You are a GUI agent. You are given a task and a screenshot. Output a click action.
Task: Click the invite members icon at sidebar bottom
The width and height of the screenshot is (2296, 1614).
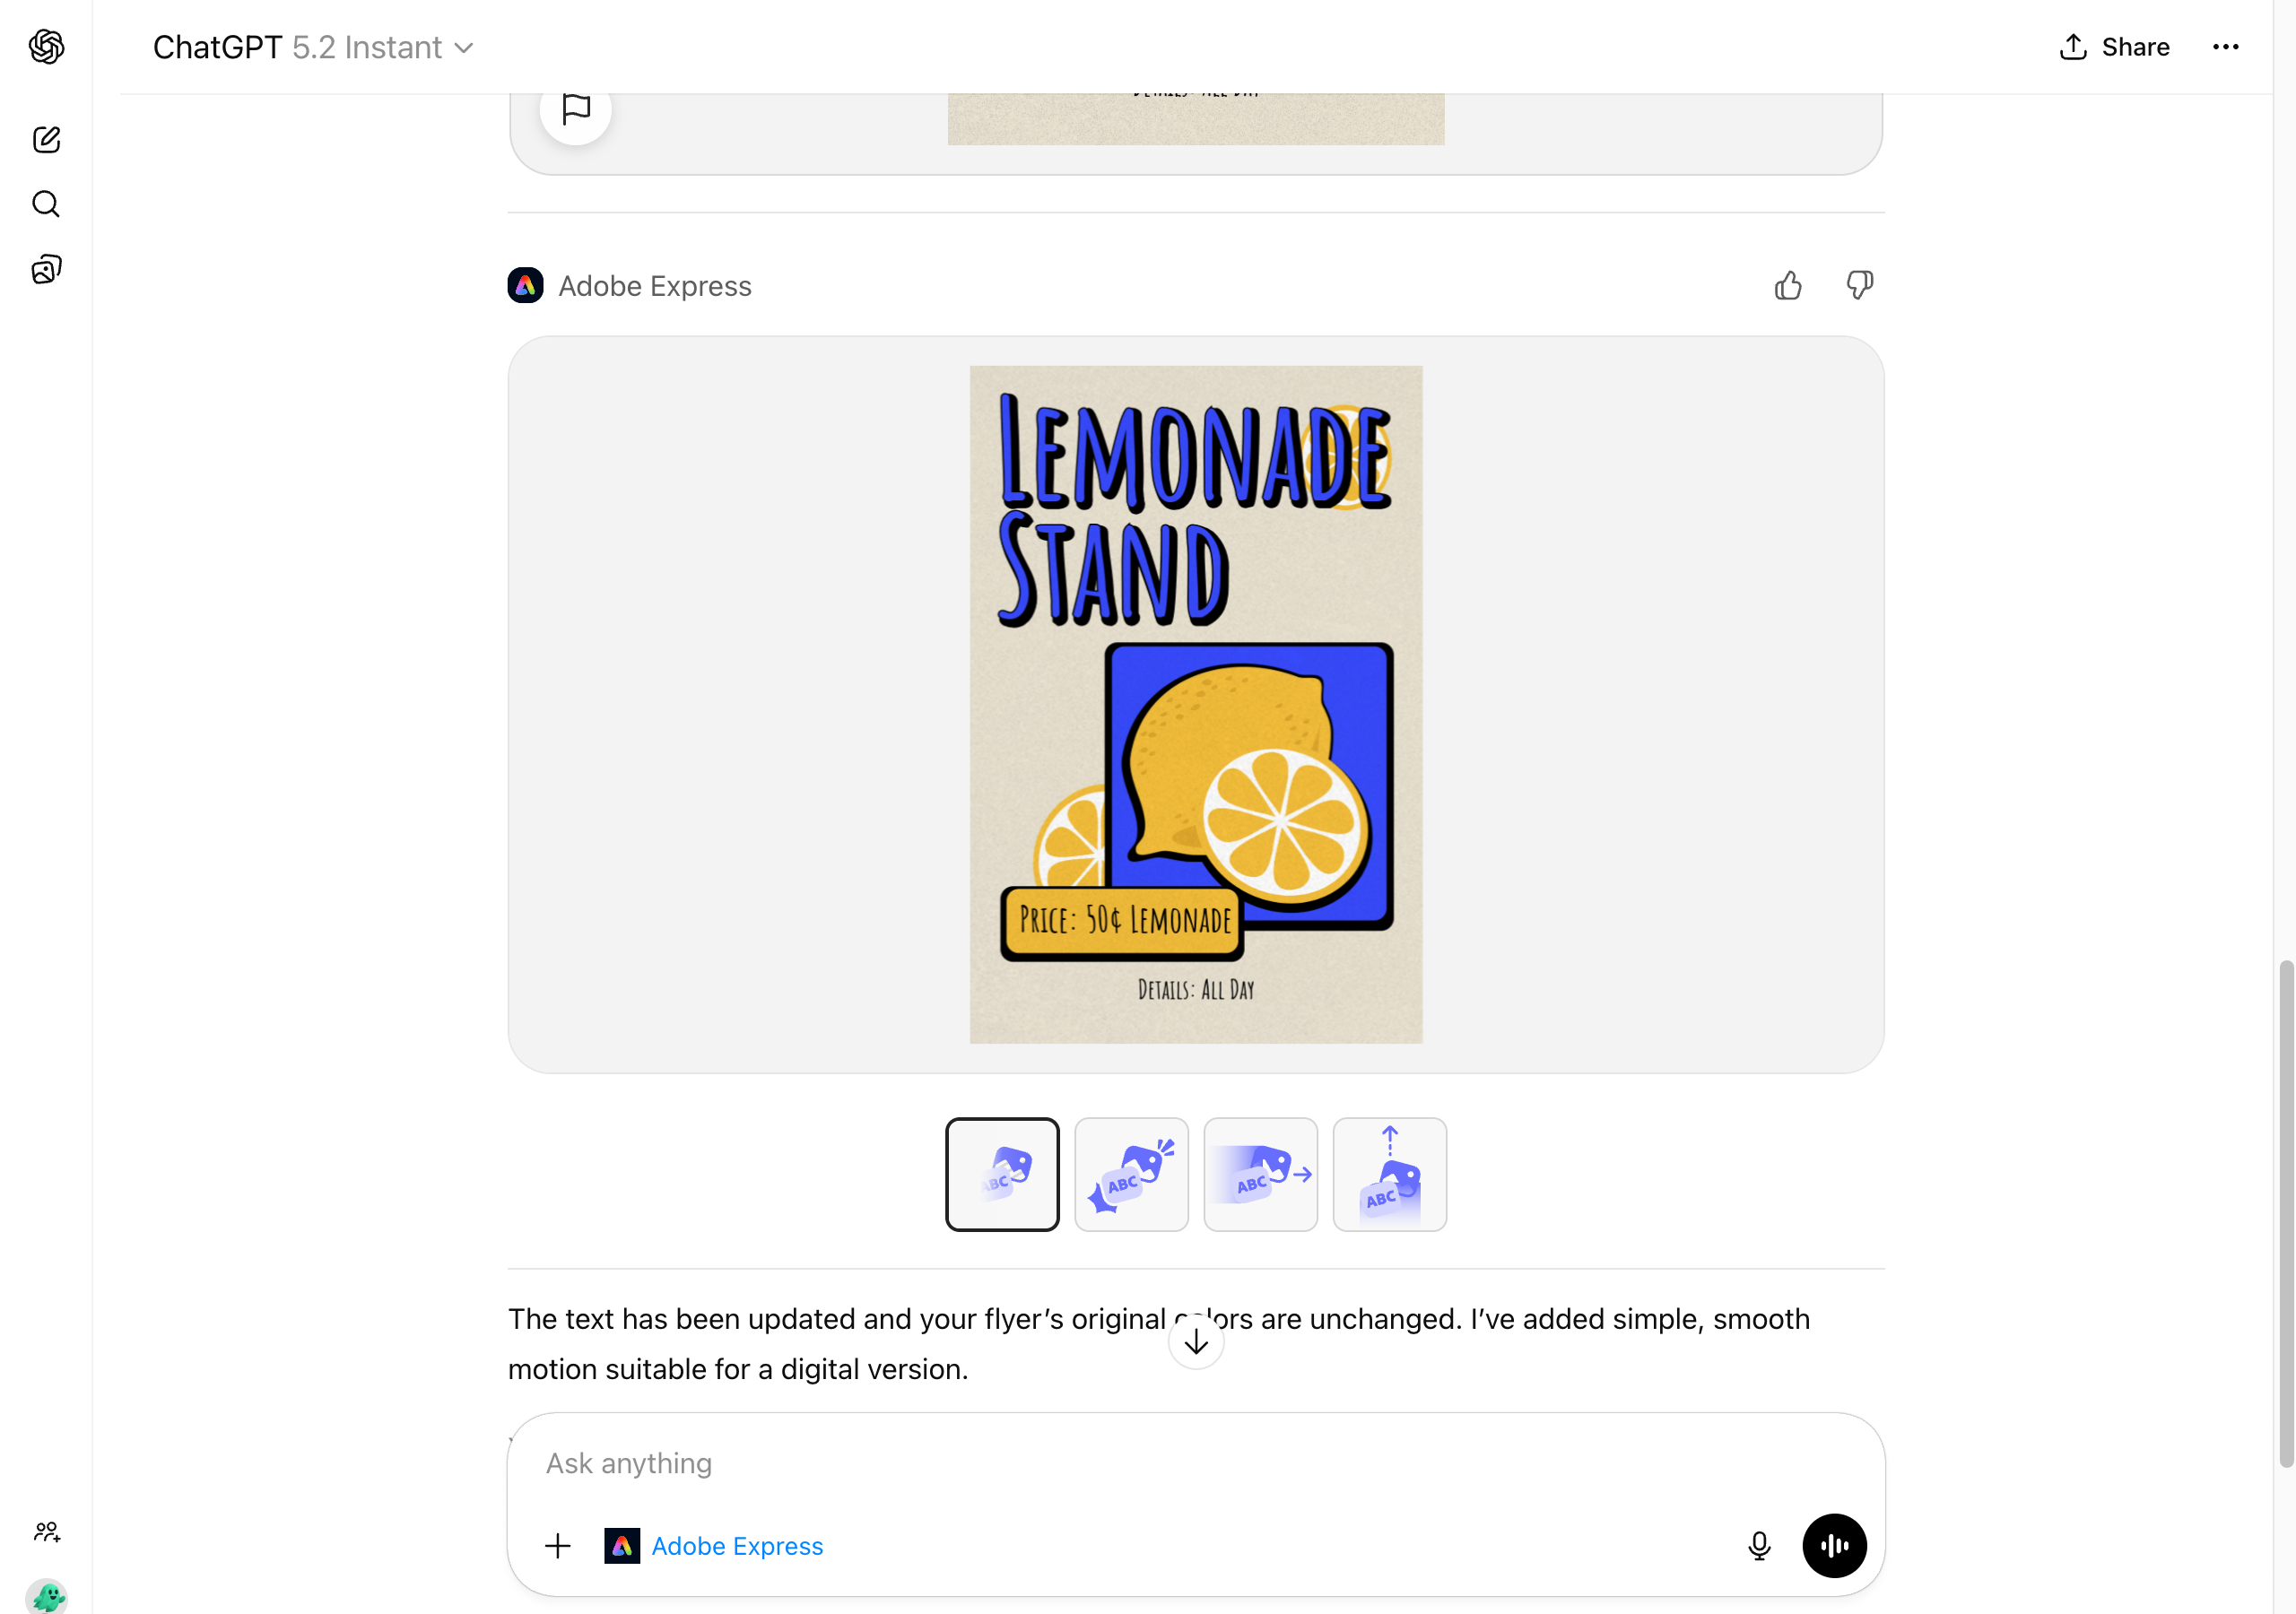point(47,1531)
